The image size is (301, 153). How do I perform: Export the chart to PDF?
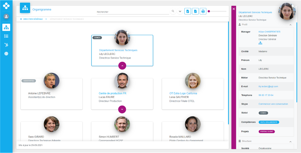[195, 11]
